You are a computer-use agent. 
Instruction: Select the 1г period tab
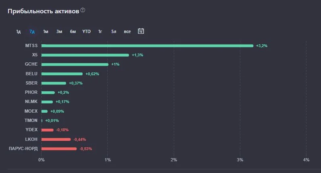(100, 31)
